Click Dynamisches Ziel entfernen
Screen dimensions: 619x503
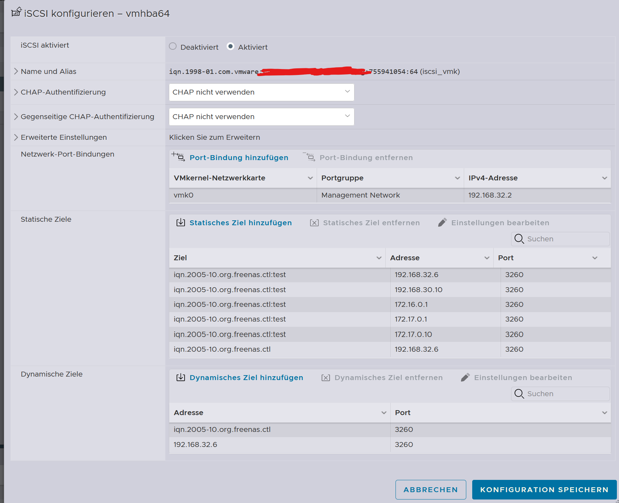tap(388, 378)
